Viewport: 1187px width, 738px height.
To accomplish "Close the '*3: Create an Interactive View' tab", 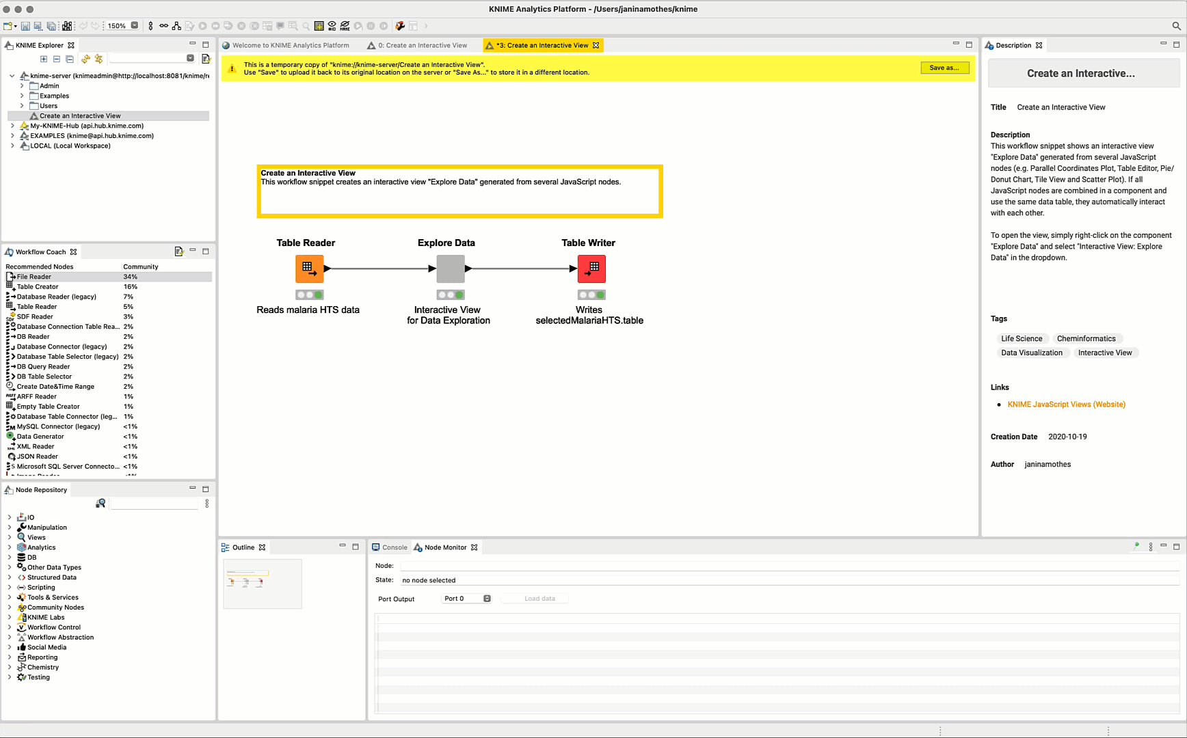I will pyautogui.click(x=596, y=45).
